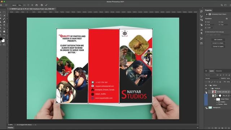231x130 pixels.
Task: Hide the Background layer
Action: [206, 108]
